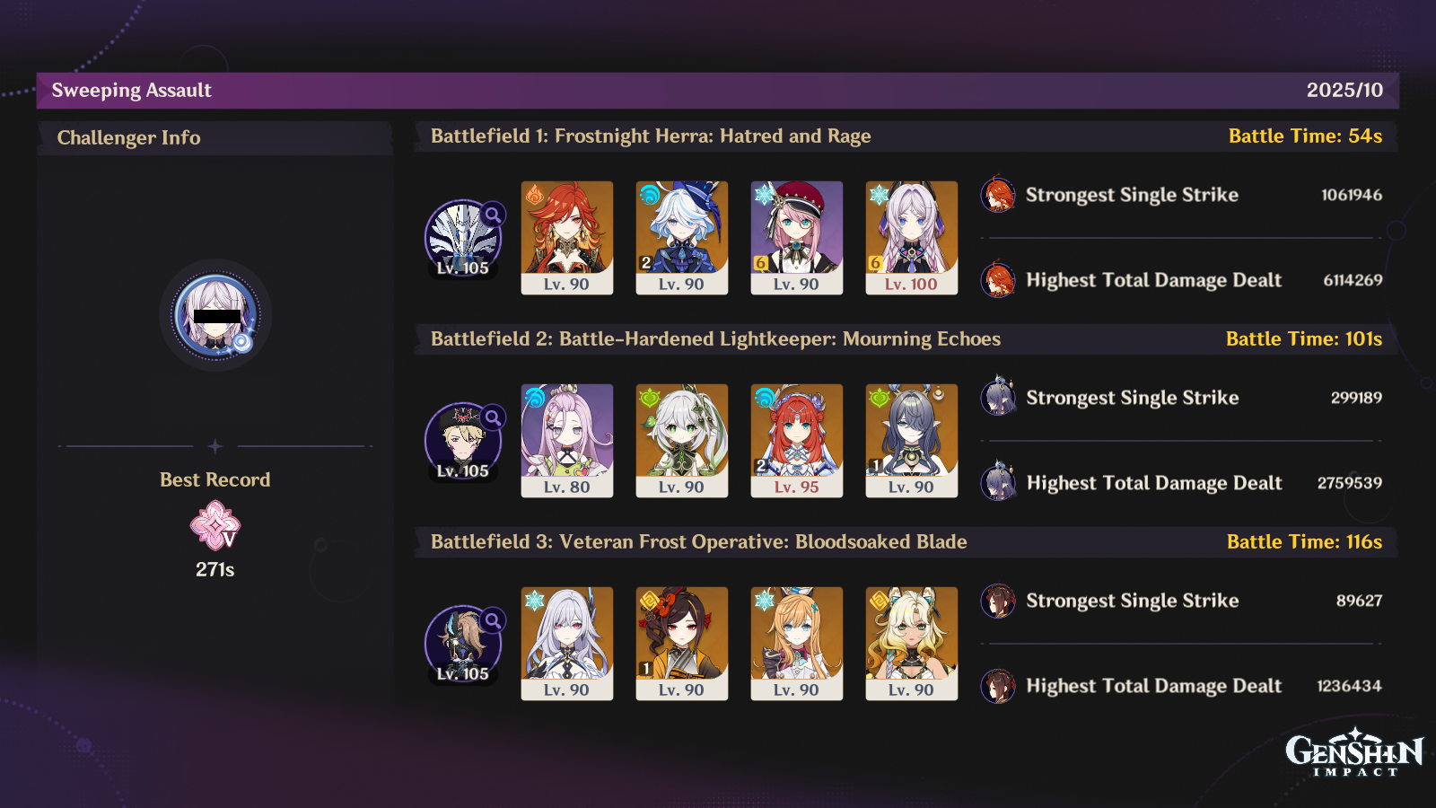1436x808 pixels.
Task: Click the pink Best Record difficulty badge
Action: point(215,526)
